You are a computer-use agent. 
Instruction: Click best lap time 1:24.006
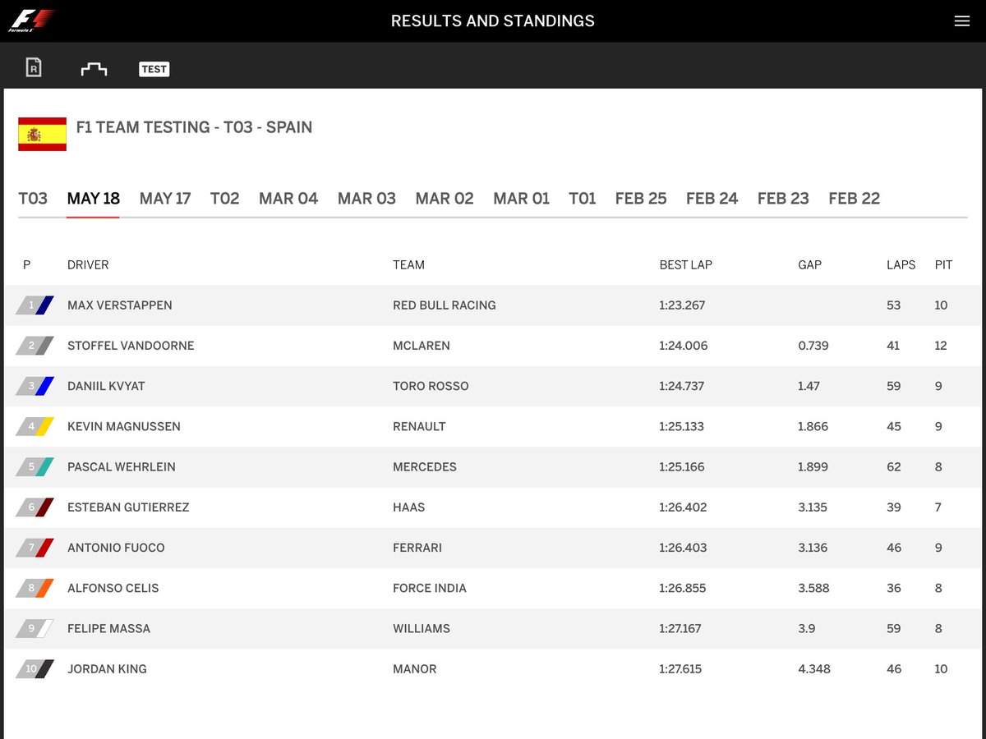pyautogui.click(x=683, y=346)
